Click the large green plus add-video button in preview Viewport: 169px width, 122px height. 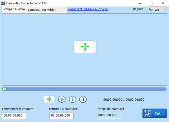85,47
